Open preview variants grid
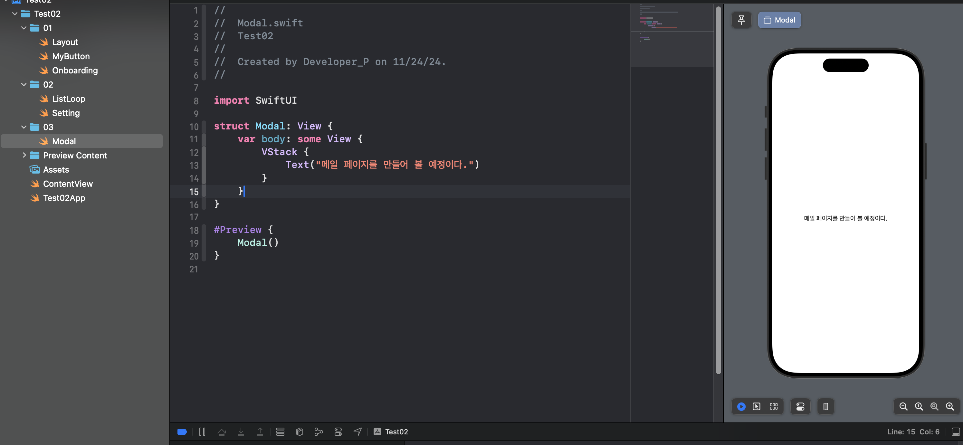The image size is (963, 445). tap(774, 406)
